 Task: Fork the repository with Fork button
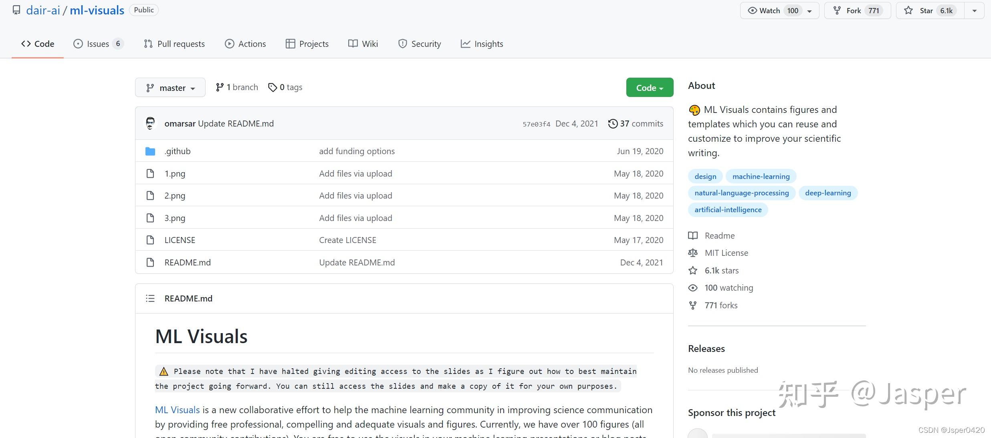[x=853, y=11]
